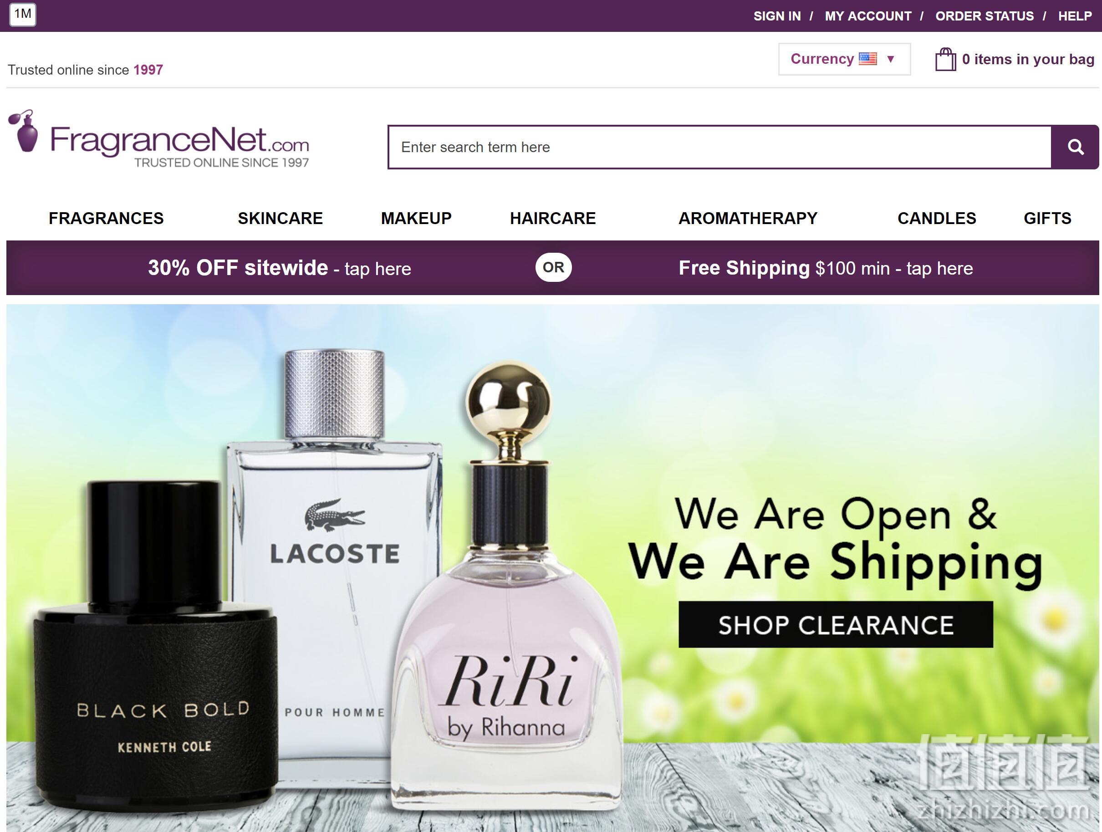Click the SHOP CLEARANCE button
The width and height of the screenshot is (1102, 832).
coord(836,625)
